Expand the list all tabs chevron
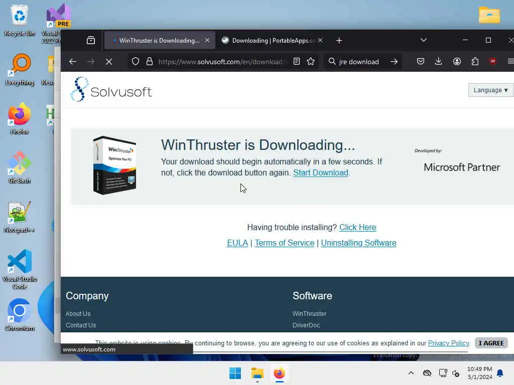Screen dimensions: 514x385 pos(424,40)
